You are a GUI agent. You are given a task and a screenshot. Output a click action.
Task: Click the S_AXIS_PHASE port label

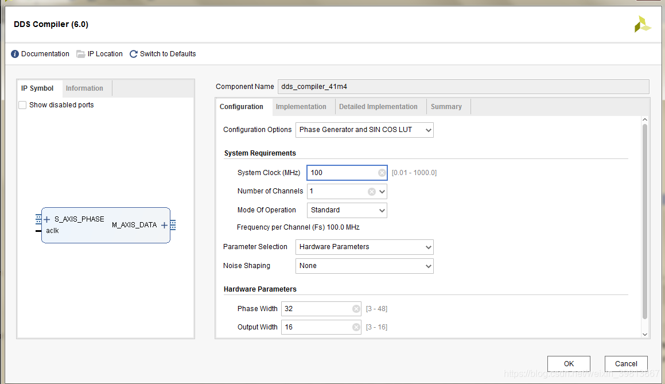point(79,219)
